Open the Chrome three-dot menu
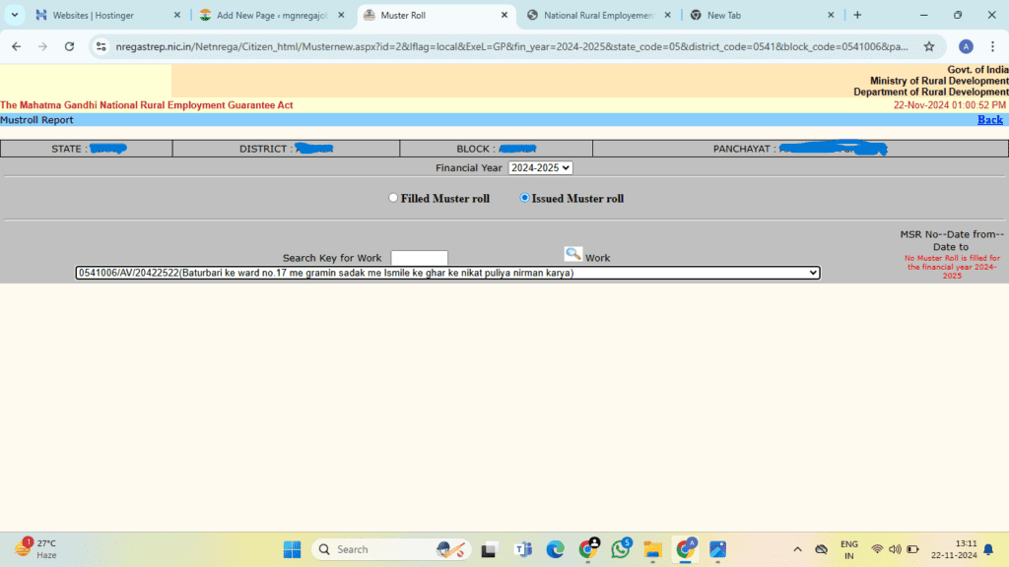The width and height of the screenshot is (1009, 567). coord(992,46)
